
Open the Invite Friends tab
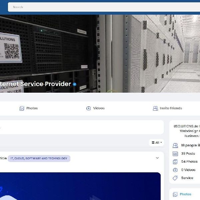pos(171,108)
